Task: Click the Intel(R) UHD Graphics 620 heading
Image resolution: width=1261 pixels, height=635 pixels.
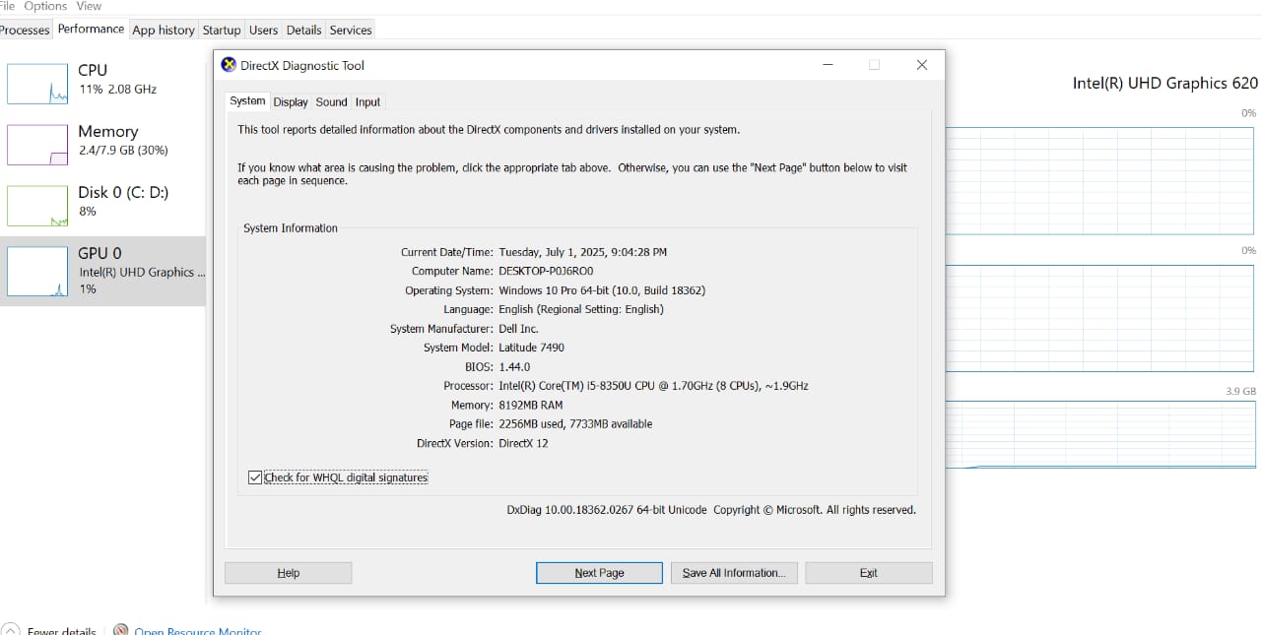Action: [1165, 84]
